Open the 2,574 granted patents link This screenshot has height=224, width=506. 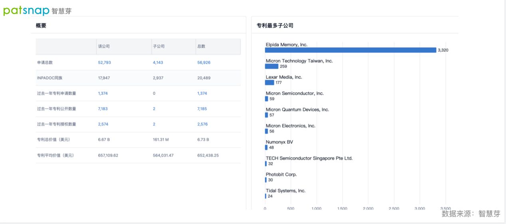click(x=103, y=124)
